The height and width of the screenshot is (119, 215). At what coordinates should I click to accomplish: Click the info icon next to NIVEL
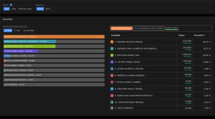tap(11, 5)
